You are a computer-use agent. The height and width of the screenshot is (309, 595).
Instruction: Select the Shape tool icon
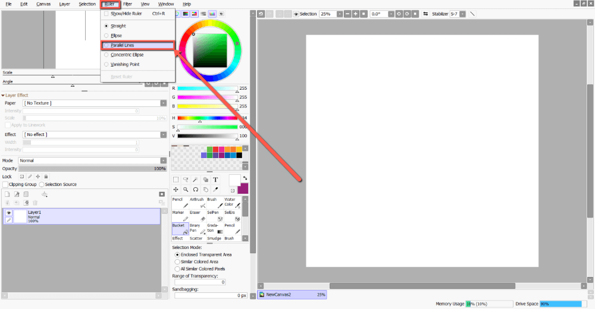click(x=205, y=179)
